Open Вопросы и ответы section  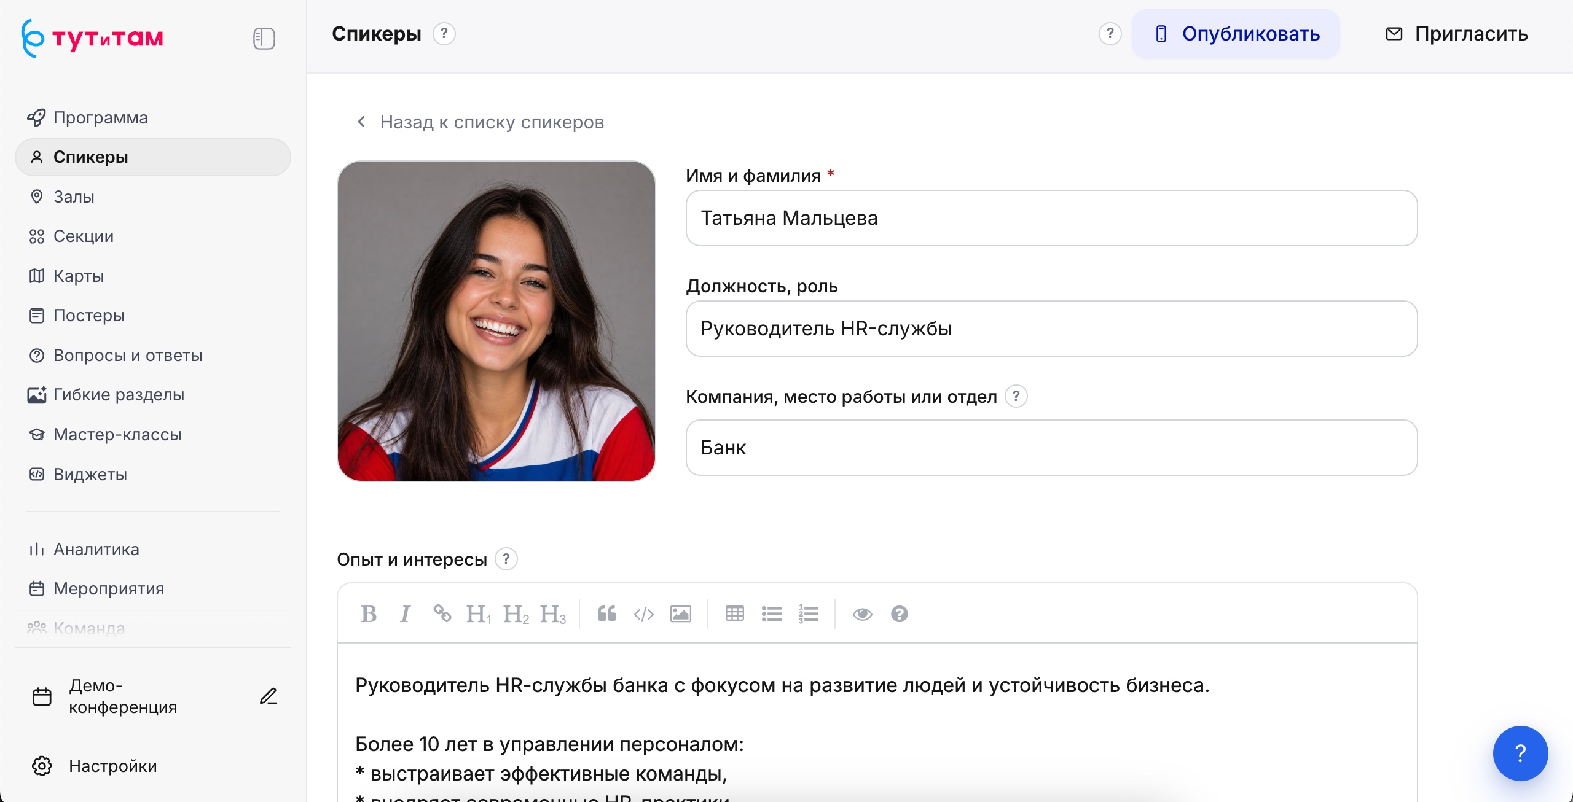tap(152, 355)
